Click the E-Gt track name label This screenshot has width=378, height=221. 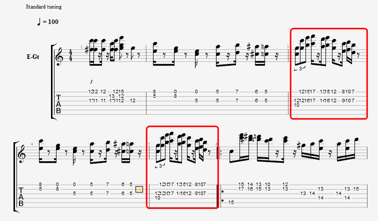33,57
